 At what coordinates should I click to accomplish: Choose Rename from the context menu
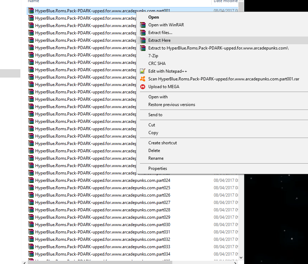[222, 158]
